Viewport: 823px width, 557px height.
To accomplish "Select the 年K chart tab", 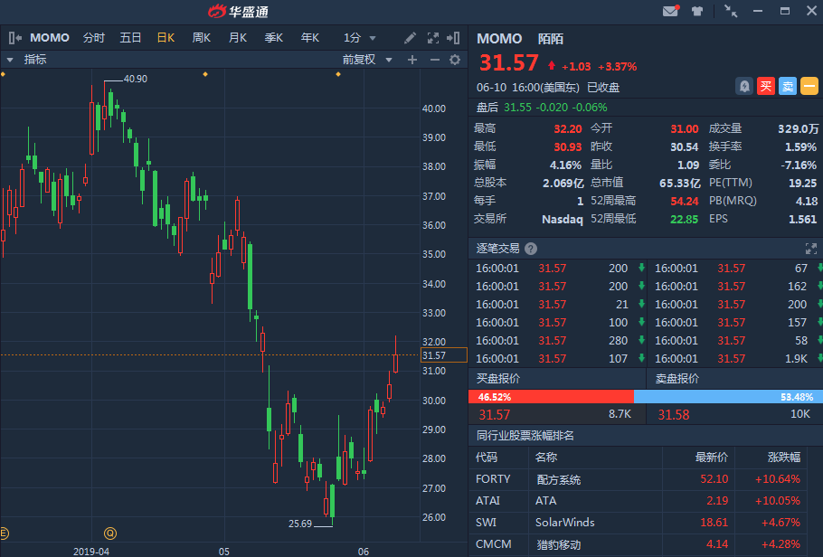I will pyautogui.click(x=310, y=38).
